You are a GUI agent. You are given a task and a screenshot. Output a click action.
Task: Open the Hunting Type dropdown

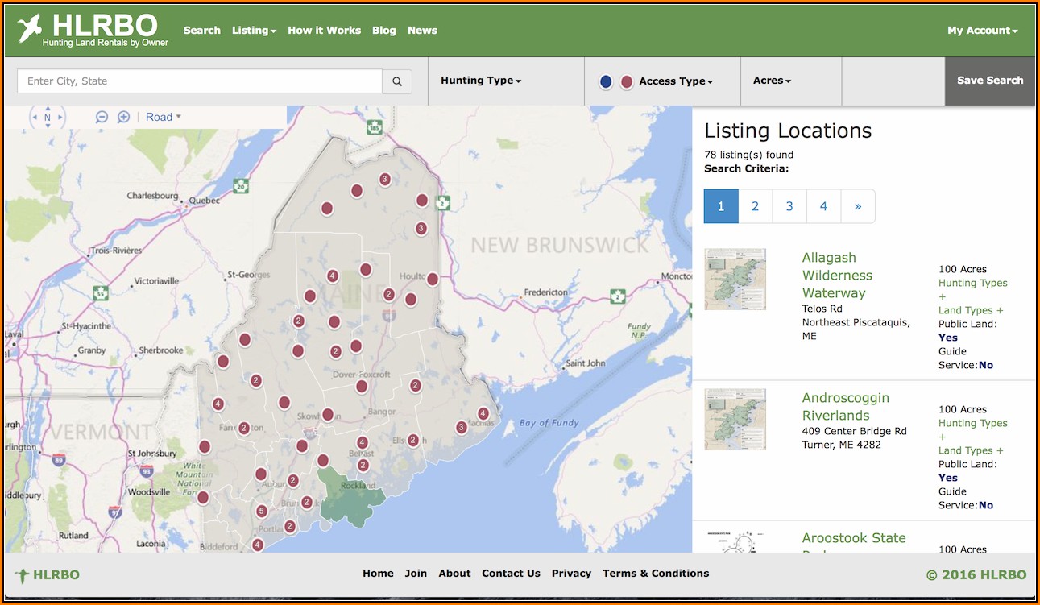(x=481, y=81)
